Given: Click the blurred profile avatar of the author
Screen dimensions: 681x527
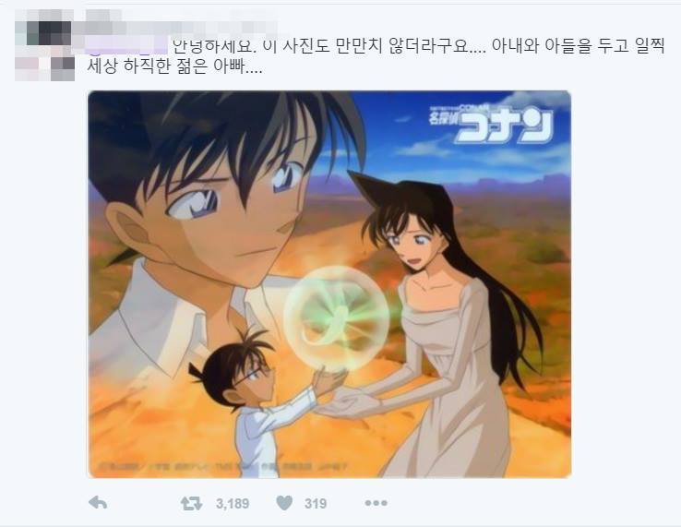Looking at the screenshot, I should tap(44, 45).
